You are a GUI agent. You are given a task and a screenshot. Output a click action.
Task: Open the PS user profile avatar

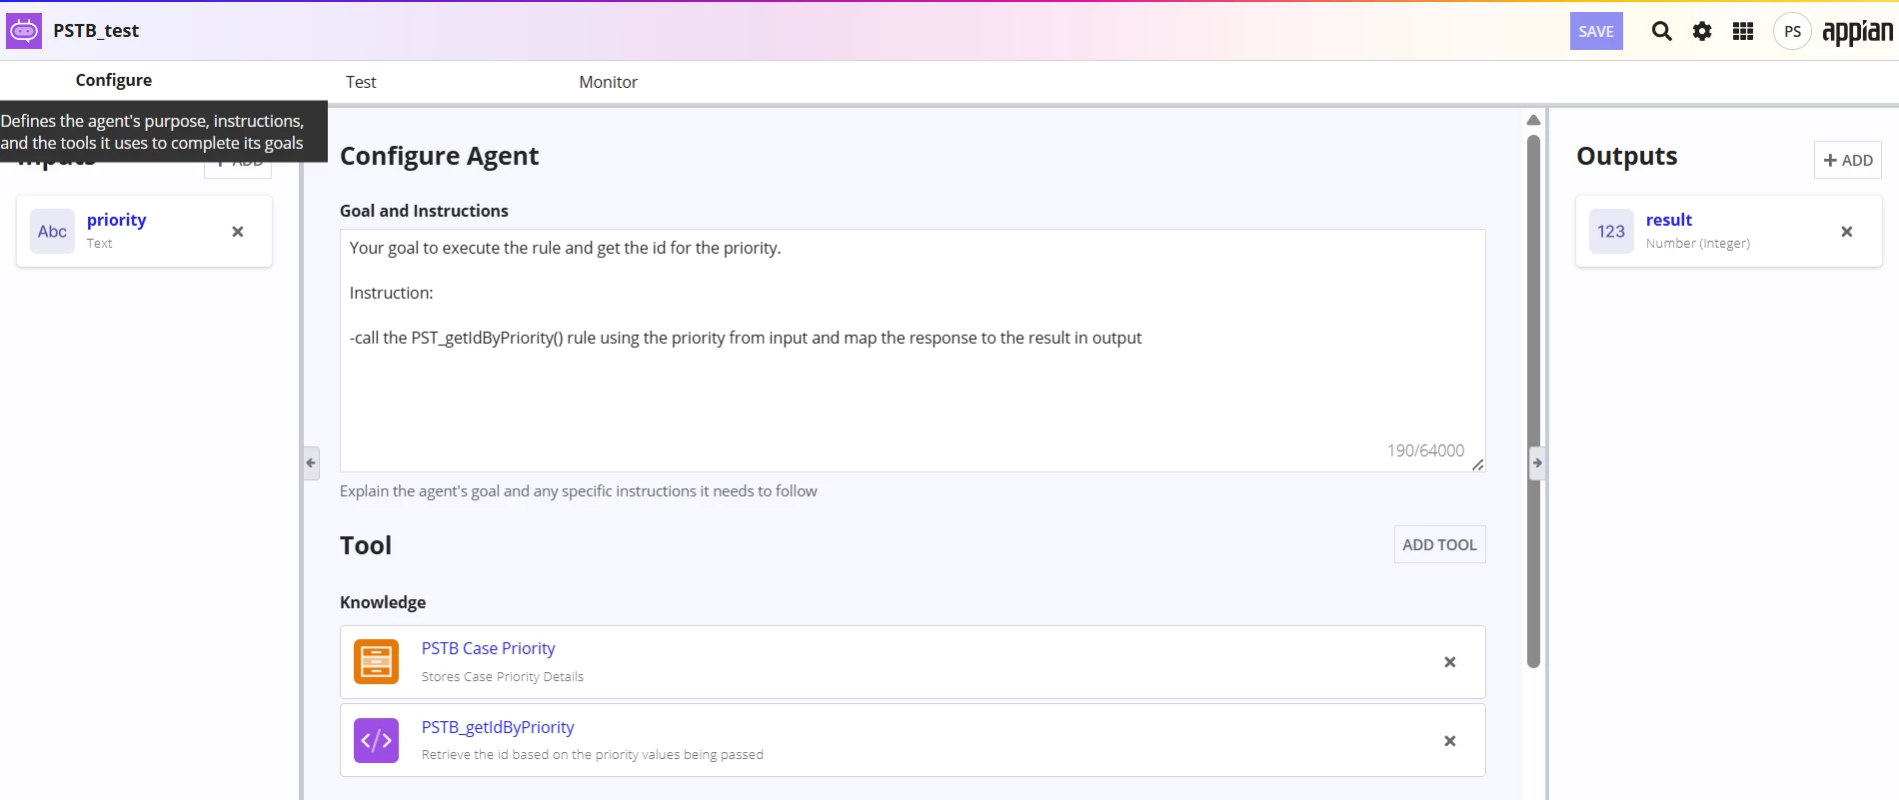pyautogui.click(x=1792, y=31)
